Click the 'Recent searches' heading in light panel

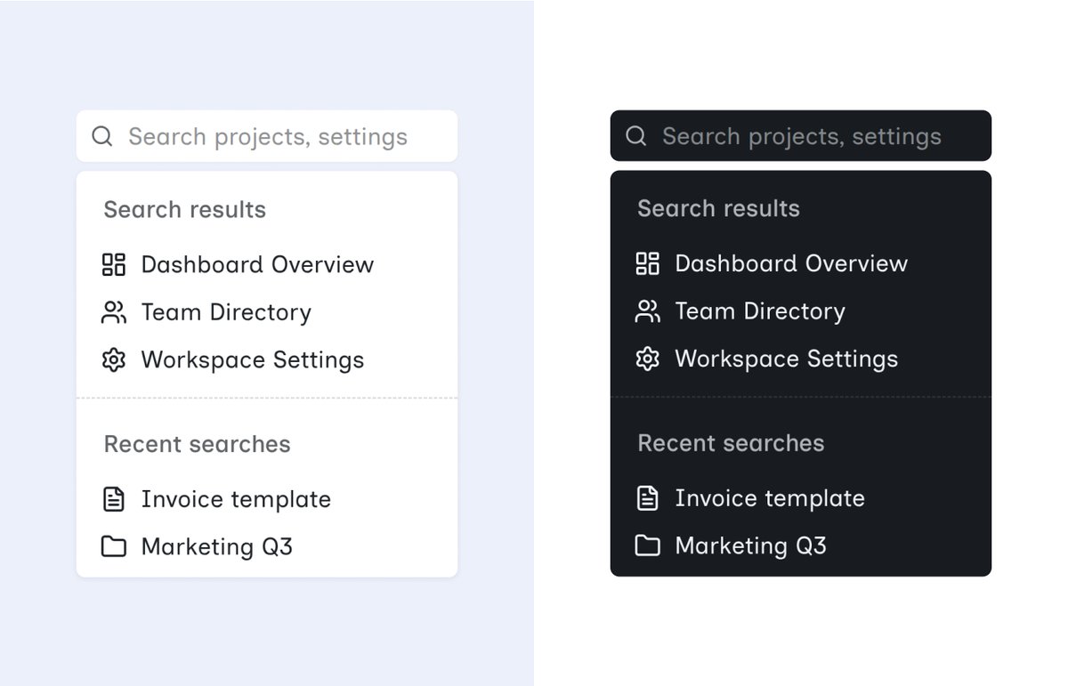(198, 444)
